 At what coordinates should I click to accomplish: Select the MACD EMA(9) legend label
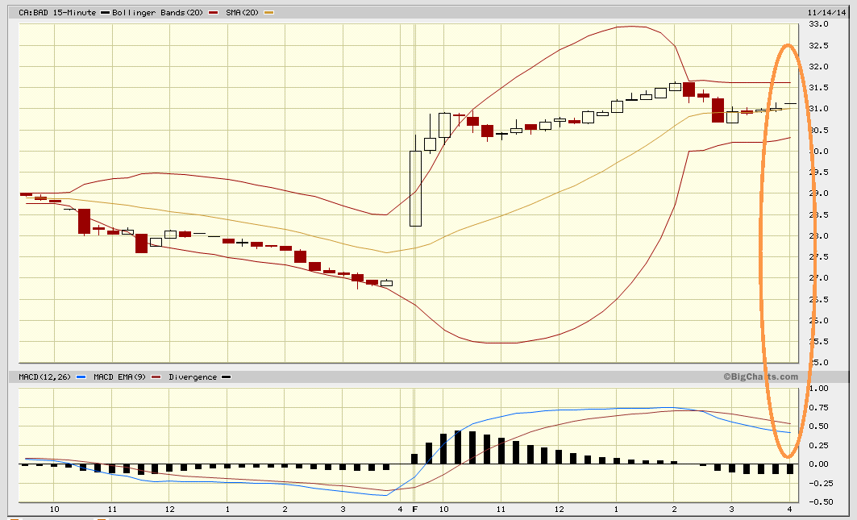(119, 376)
